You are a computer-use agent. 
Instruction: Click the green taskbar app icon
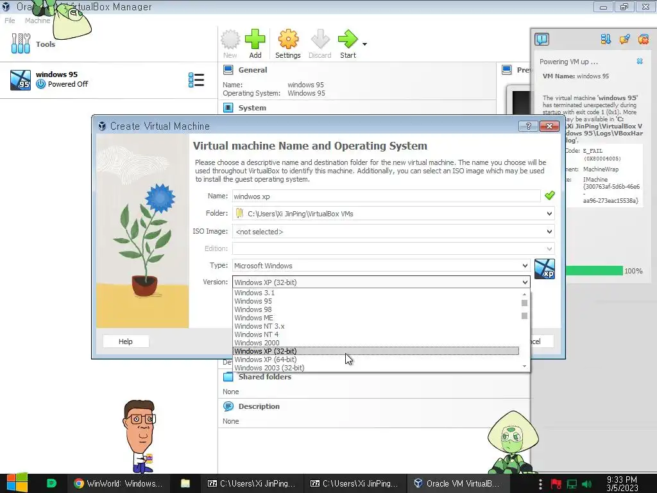click(x=51, y=483)
